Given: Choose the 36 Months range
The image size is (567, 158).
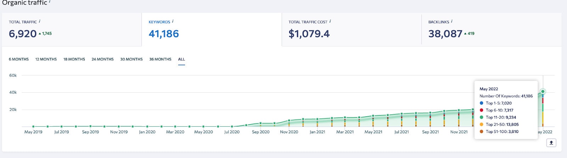Looking at the screenshot, I should [x=160, y=59].
